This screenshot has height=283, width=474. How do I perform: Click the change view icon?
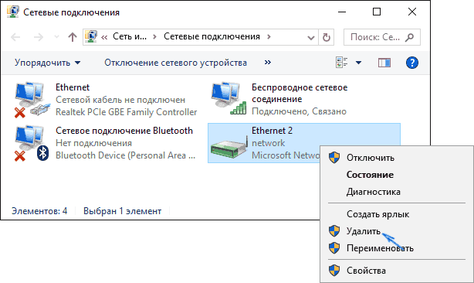[x=341, y=63]
